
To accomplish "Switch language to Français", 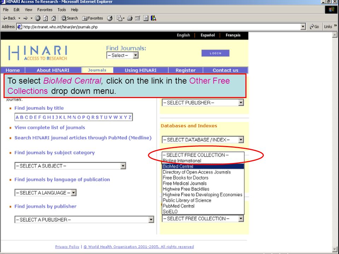I will [x=233, y=35].
